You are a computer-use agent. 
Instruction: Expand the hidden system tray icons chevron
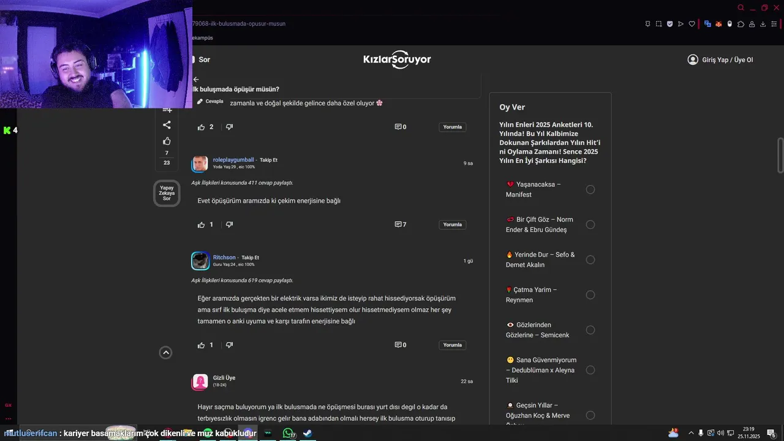(691, 433)
